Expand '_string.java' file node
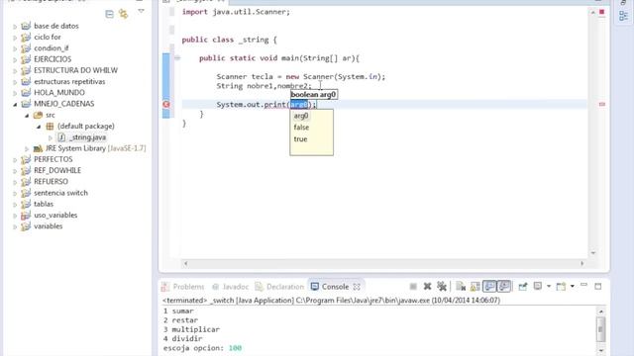The height and width of the screenshot is (356, 634). [x=51, y=137]
